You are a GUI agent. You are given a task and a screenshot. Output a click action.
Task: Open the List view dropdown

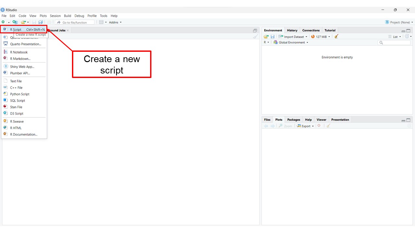[x=395, y=37]
